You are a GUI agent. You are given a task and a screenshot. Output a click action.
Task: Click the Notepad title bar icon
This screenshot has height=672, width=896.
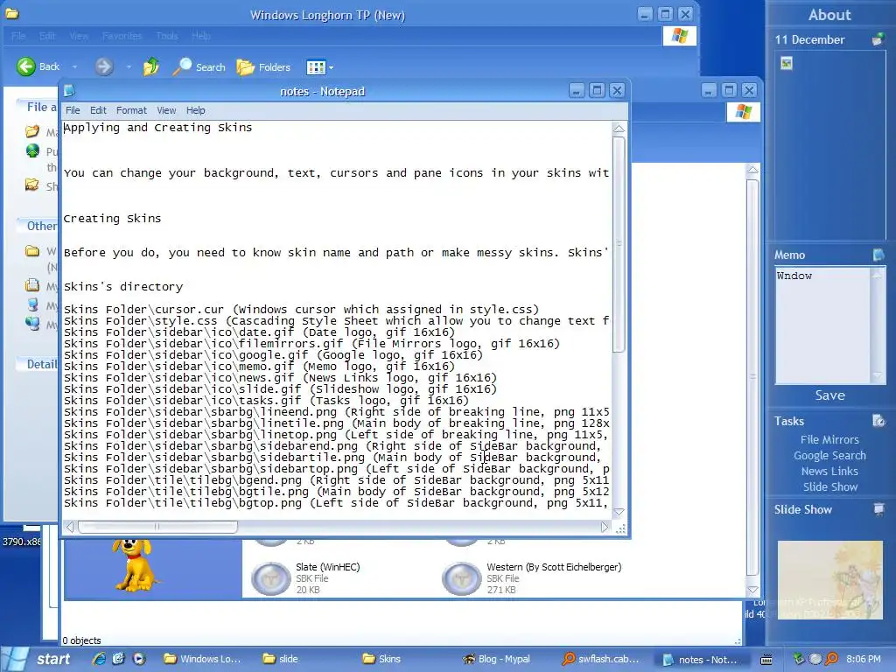69,91
